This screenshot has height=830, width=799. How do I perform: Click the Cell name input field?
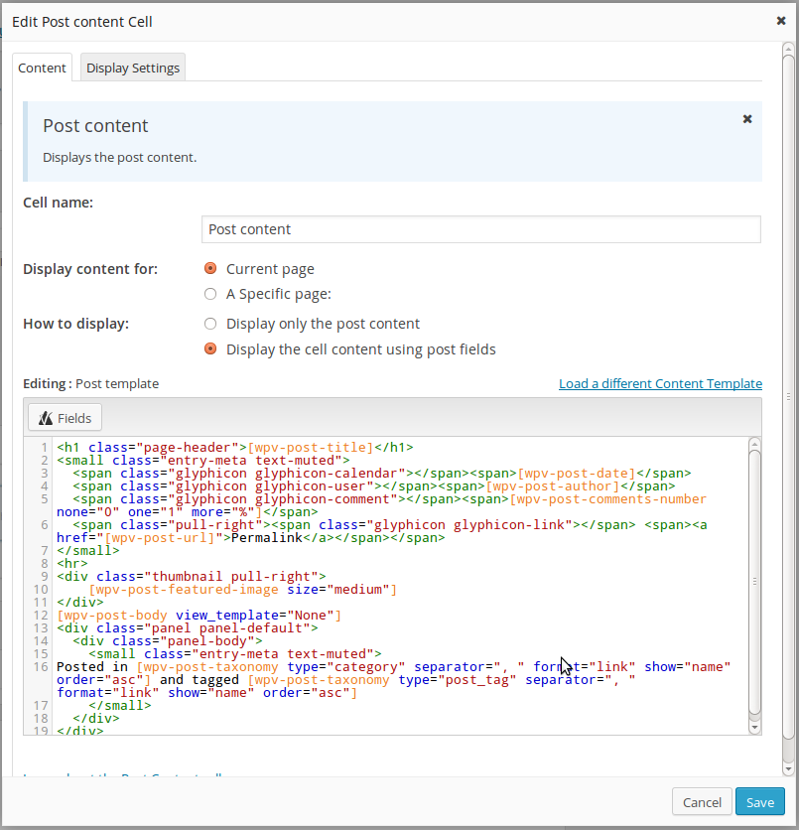[481, 229]
